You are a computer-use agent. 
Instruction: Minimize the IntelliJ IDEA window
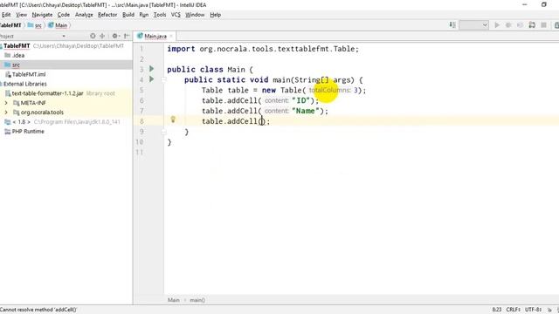(525, 4)
